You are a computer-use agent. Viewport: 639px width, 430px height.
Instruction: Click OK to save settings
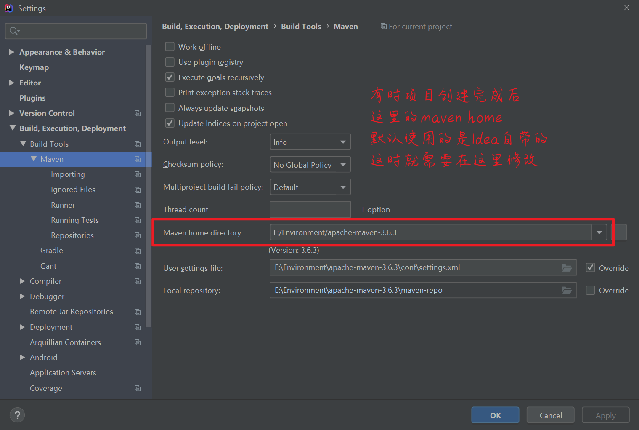(495, 415)
